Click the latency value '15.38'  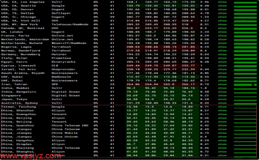(132, 107)
